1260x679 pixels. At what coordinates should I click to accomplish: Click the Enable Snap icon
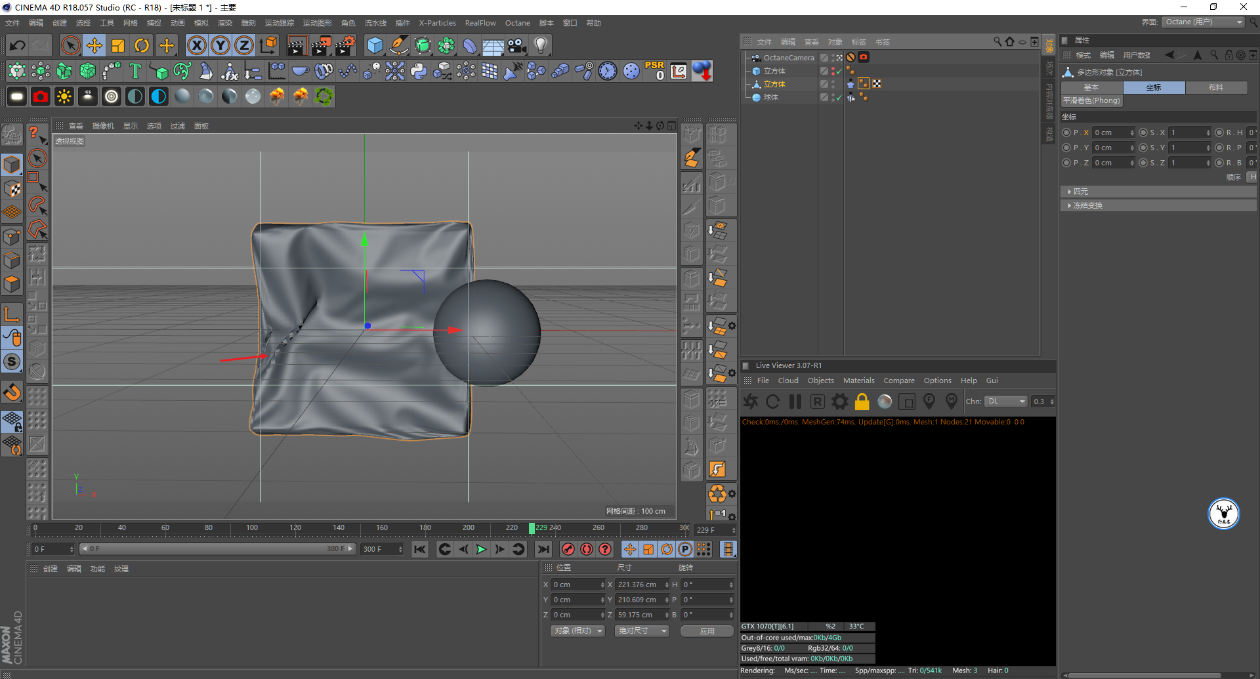12,392
